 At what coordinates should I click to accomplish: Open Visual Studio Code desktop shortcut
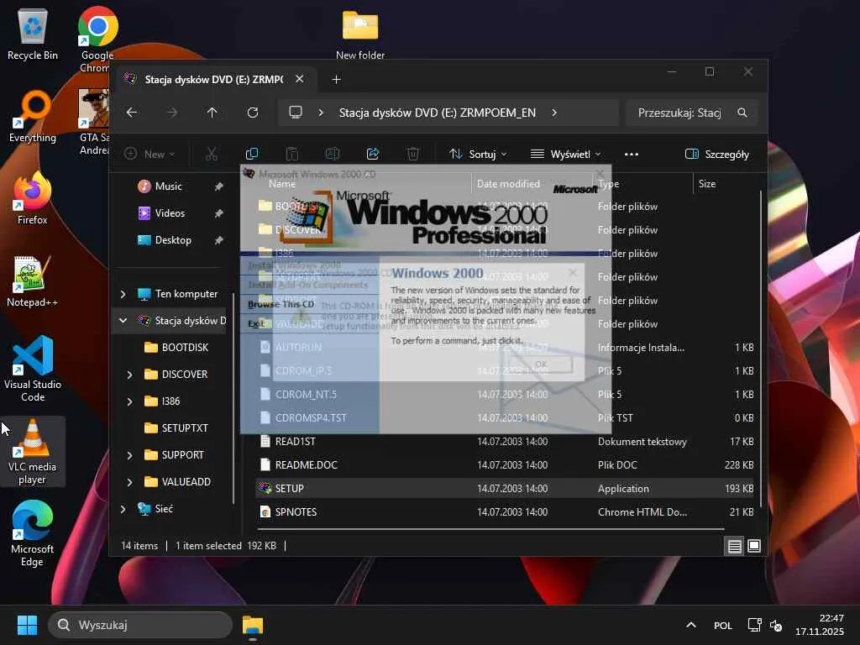[33, 370]
